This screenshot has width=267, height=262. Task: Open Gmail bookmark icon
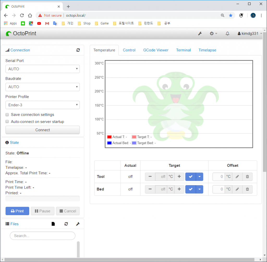(47, 23)
